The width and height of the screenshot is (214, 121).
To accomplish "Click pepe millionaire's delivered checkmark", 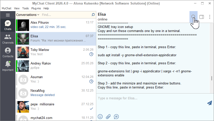I will click(91, 109).
